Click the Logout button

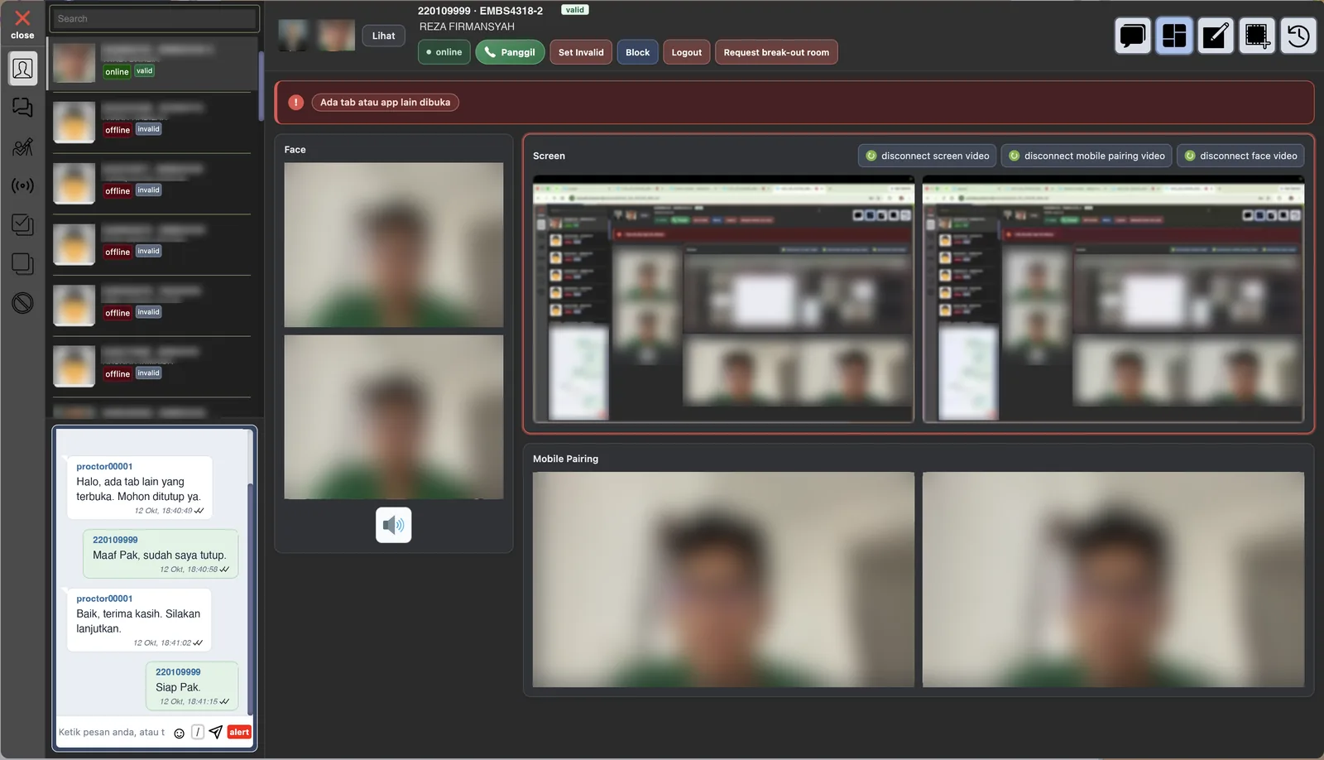click(686, 52)
